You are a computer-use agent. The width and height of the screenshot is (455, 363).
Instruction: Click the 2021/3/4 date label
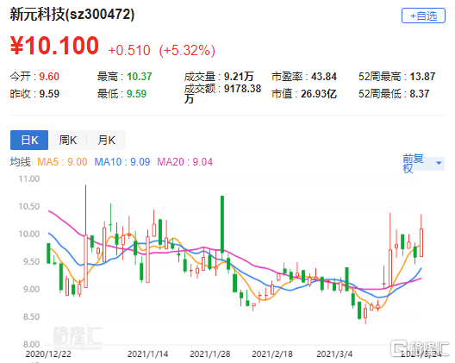[334, 354]
